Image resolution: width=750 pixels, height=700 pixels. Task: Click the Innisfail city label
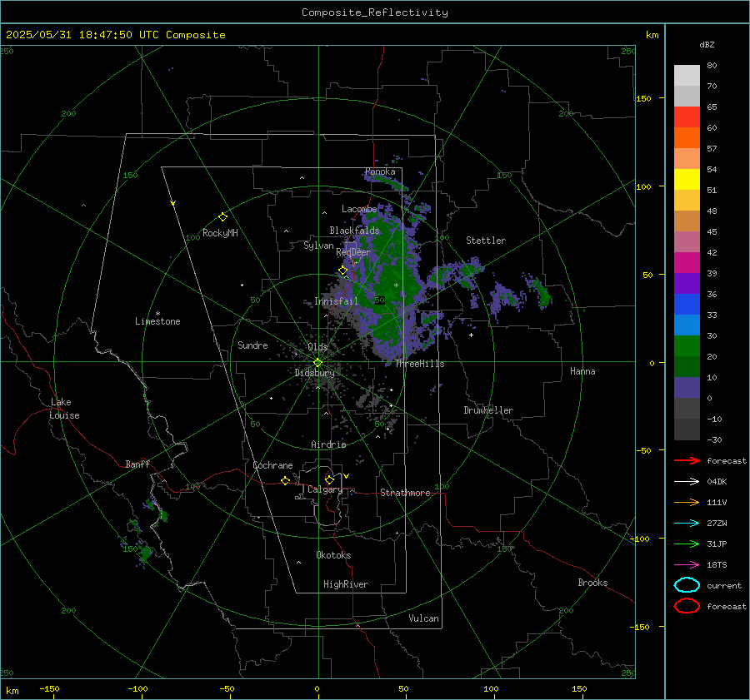pos(336,301)
